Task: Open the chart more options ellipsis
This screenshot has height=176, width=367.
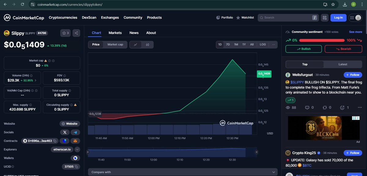Action: (273, 45)
